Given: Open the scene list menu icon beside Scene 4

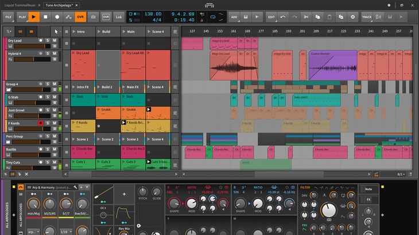Looking at the screenshot, I should pyautogui.click(x=175, y=31).
